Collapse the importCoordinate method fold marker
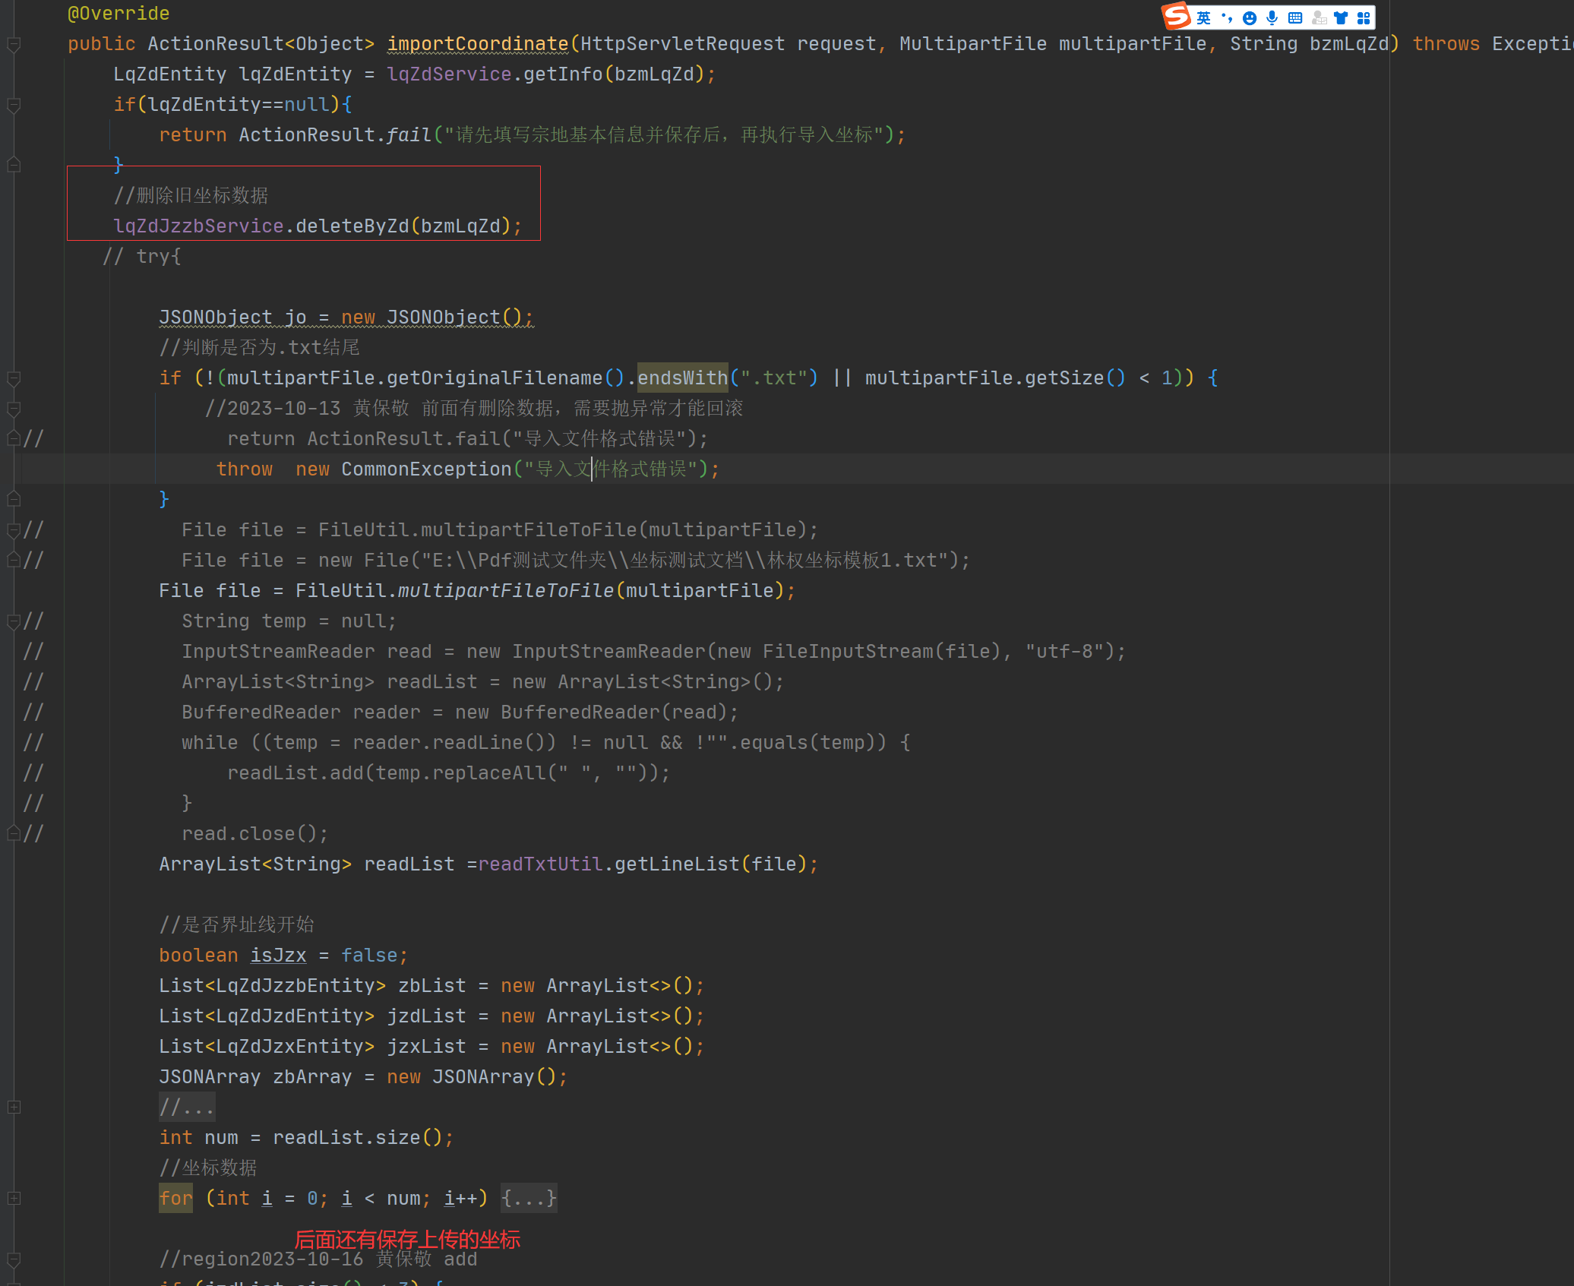Screen dimensions: 1574x1286 (14, 44)
